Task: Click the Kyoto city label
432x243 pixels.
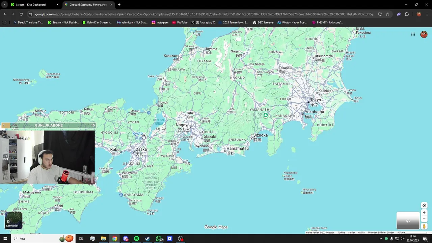Action: click(138, 133)
